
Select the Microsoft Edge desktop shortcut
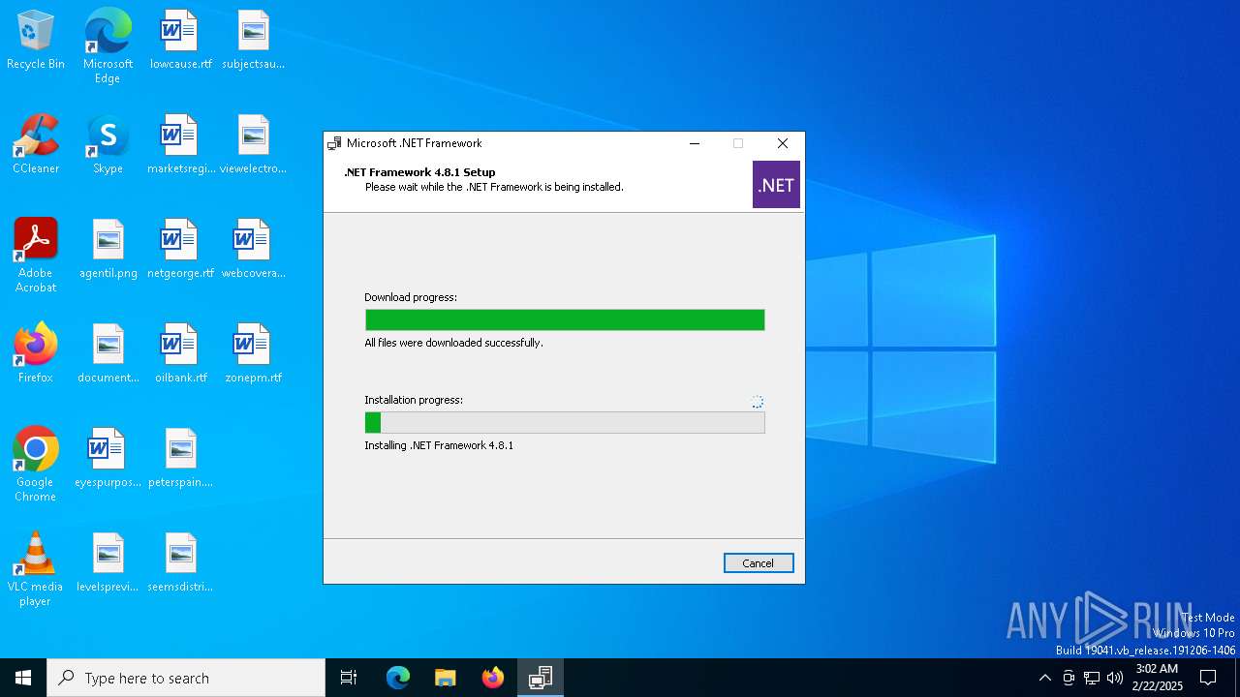[x=108, y=46]
